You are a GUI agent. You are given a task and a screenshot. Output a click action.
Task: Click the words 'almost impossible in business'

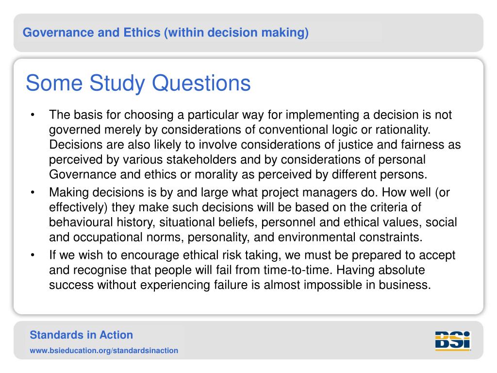pos(347,285)
